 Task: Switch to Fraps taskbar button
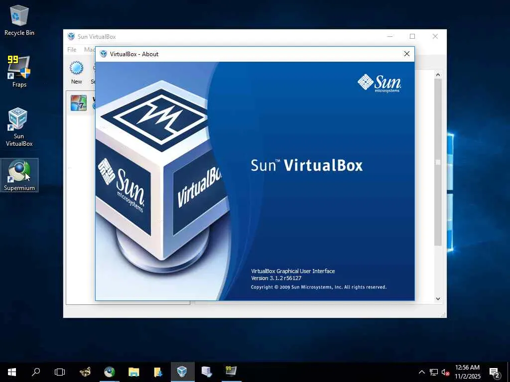pos(231,372)
